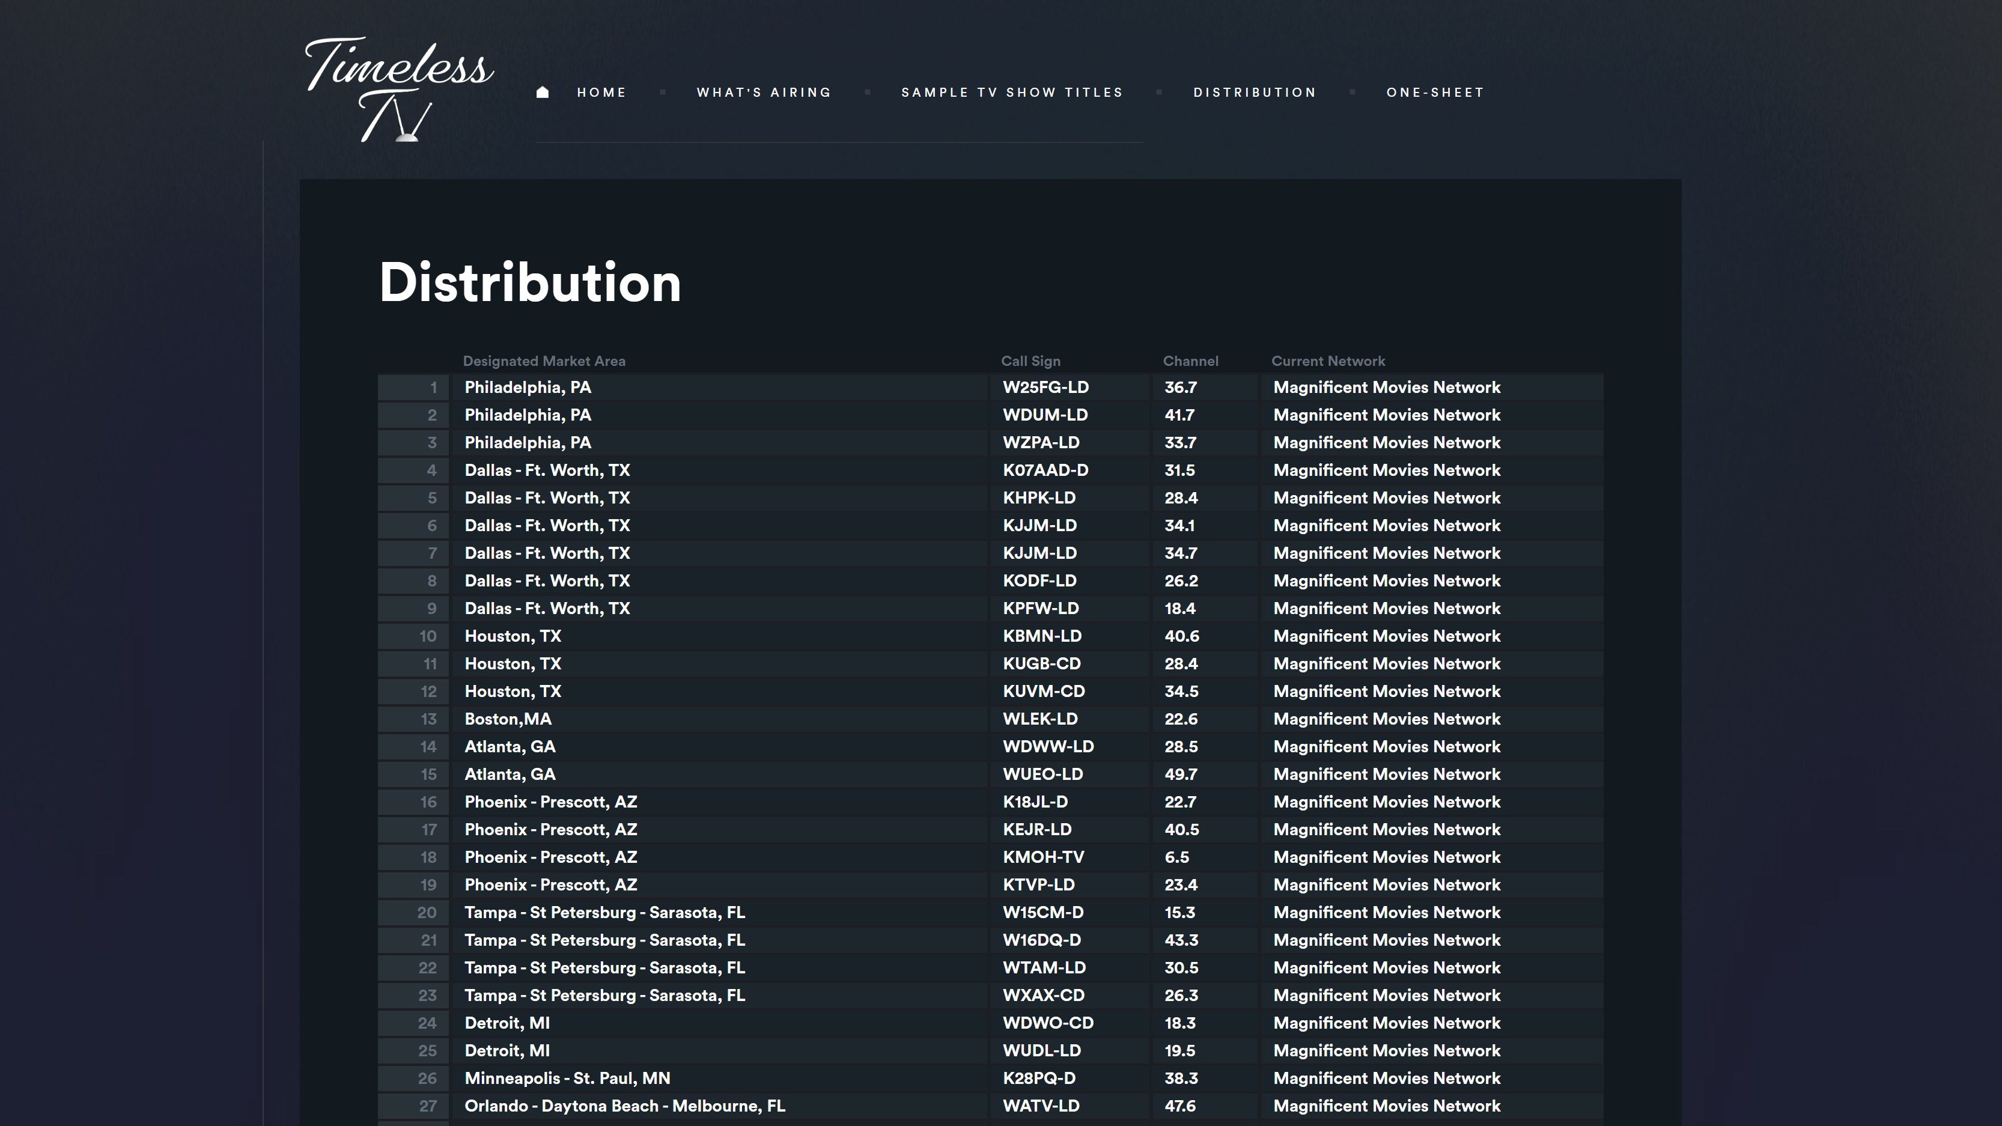
Task: Click the Timeless TV logo
Action: pyautogui.click(x=399, y=90)
